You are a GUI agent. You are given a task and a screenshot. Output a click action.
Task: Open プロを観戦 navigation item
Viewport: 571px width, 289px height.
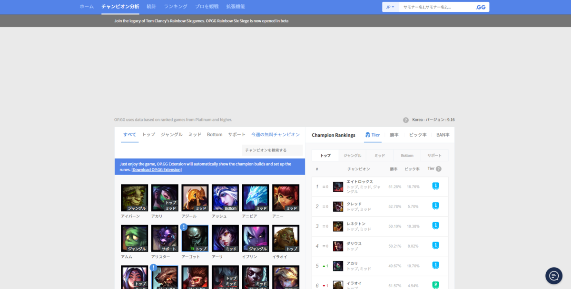pos(207,7)
